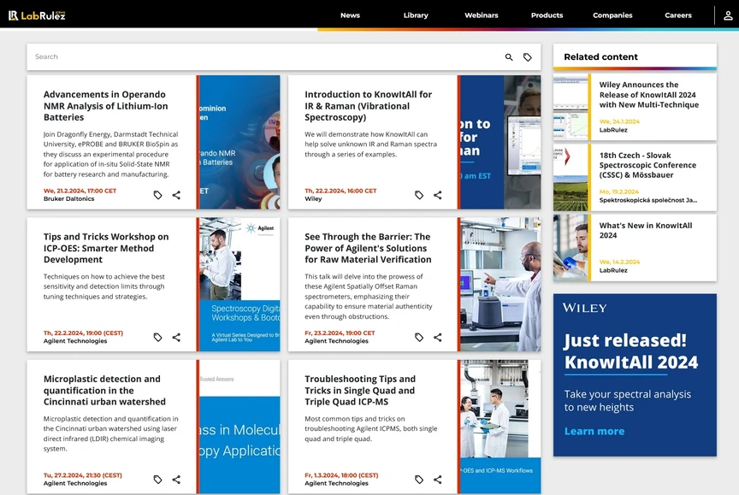The image size is (739, 495).
Task: Click the Agilent Spectroscopy Digital Workshops thumbnail
Action: click(239, 285)
